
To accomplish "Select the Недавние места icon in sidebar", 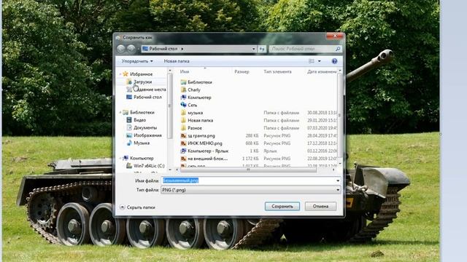I will [x=129, y=90].
